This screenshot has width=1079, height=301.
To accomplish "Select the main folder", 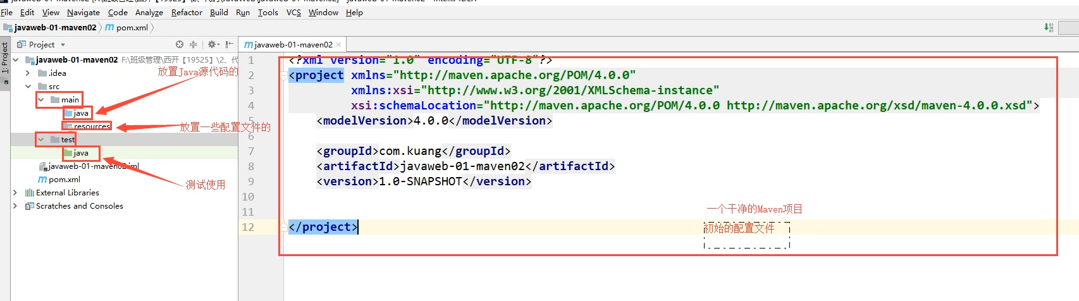I will [x=70, y=100].
